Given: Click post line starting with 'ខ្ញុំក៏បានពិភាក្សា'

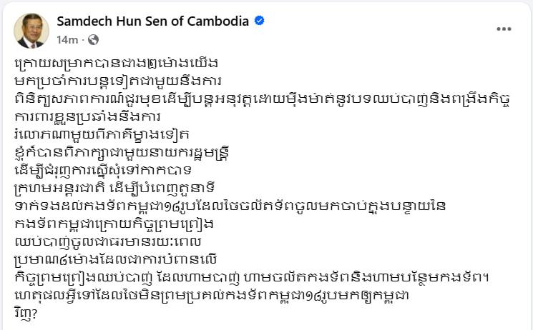Looking at the screenshot, I should tap(122, 153).
